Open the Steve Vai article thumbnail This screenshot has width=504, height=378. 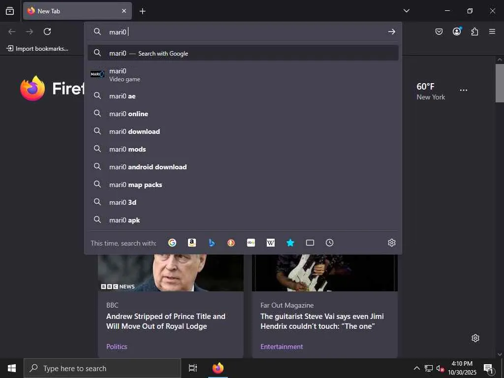(325, 273)
